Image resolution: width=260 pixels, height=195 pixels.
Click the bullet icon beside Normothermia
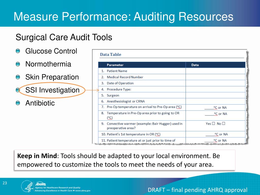pos(18,64)
